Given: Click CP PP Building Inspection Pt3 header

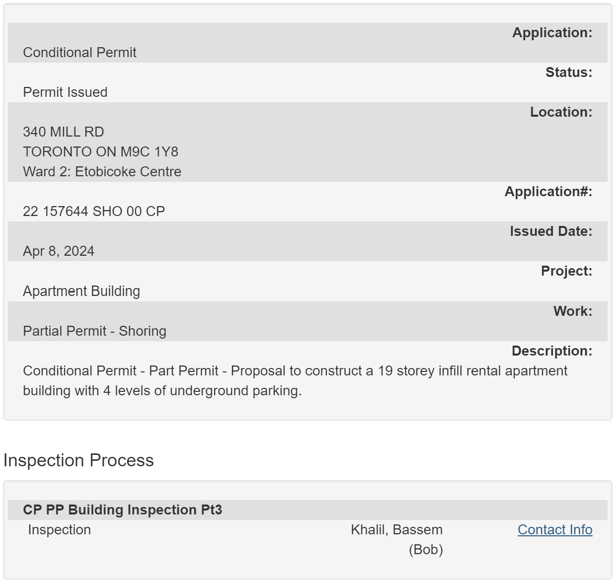Looking at the screenshot, I should click(x=122, y=510).
